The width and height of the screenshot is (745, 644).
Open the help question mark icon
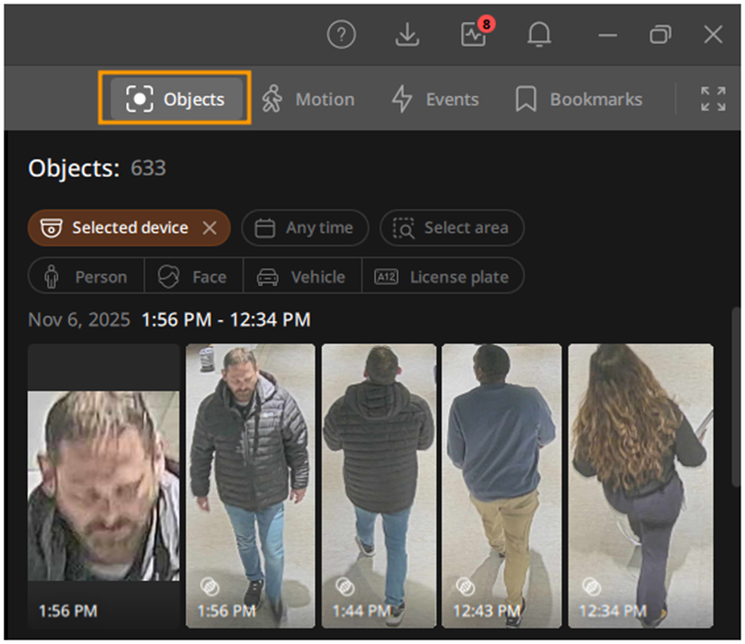point(342,35)
